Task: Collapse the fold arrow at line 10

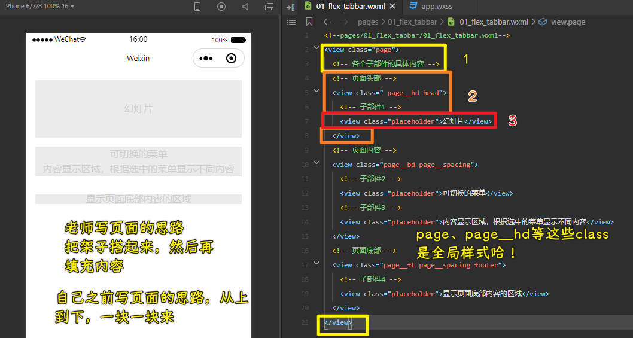Action: coord(316,162)
